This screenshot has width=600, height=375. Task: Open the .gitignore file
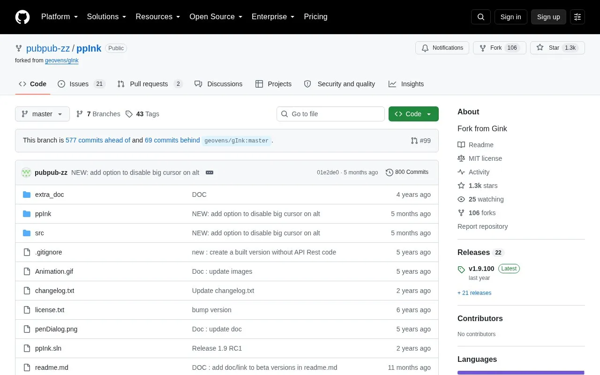coord(48,252)
